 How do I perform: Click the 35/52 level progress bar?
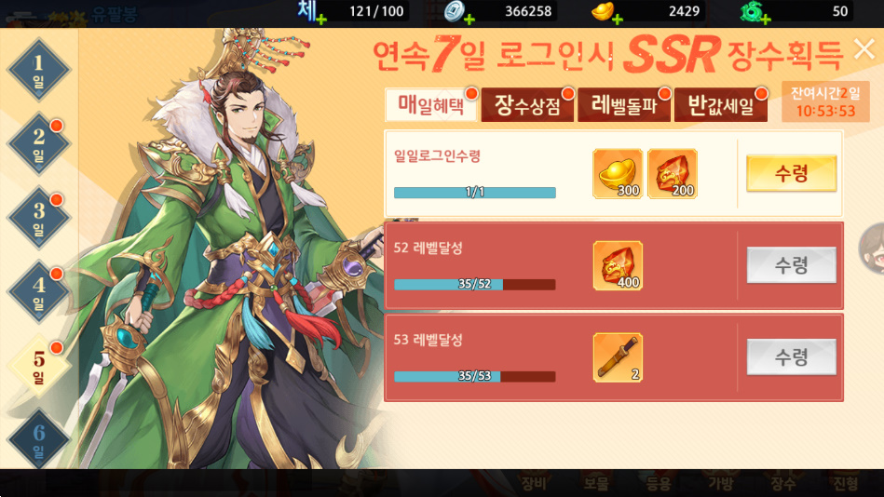tap(475, 284)
